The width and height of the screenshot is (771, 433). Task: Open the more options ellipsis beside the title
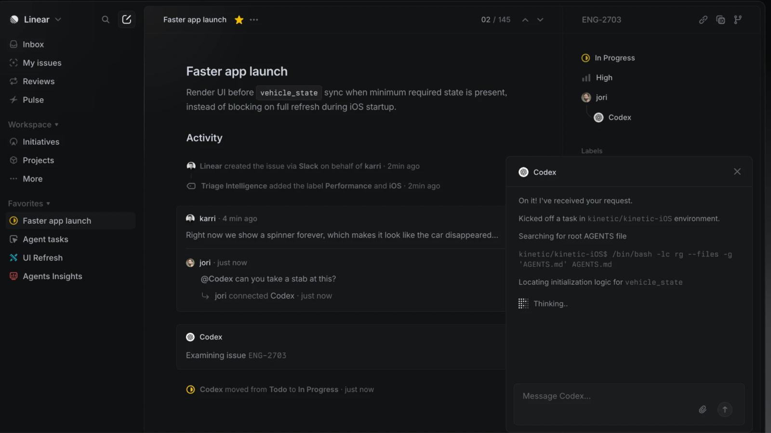click(x=254, y=20)
